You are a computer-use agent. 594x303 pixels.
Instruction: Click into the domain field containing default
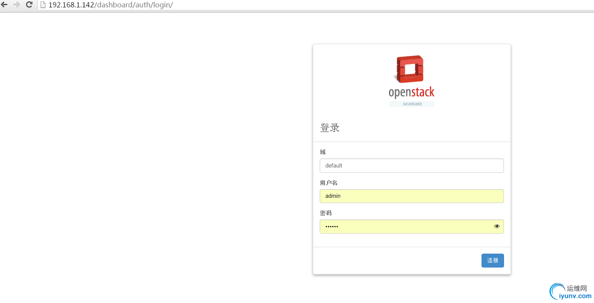412,165
